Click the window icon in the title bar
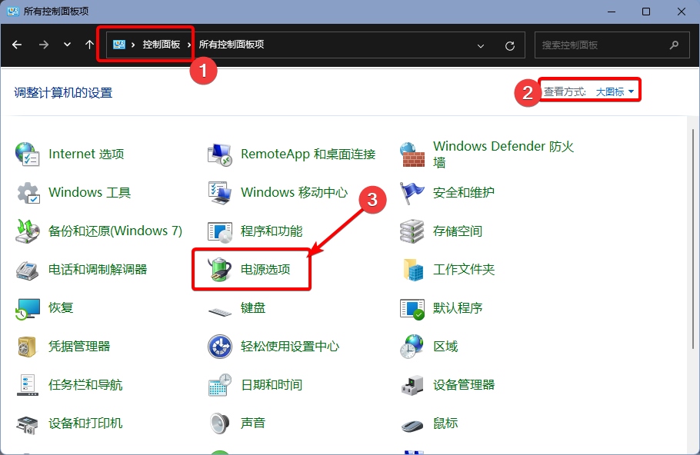The image size is (700, 455). coord(12,12)
